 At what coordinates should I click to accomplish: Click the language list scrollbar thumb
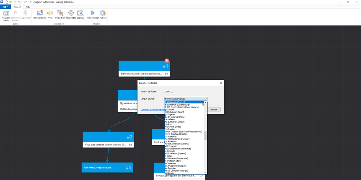pyautogui.click(x=206, y=136)
